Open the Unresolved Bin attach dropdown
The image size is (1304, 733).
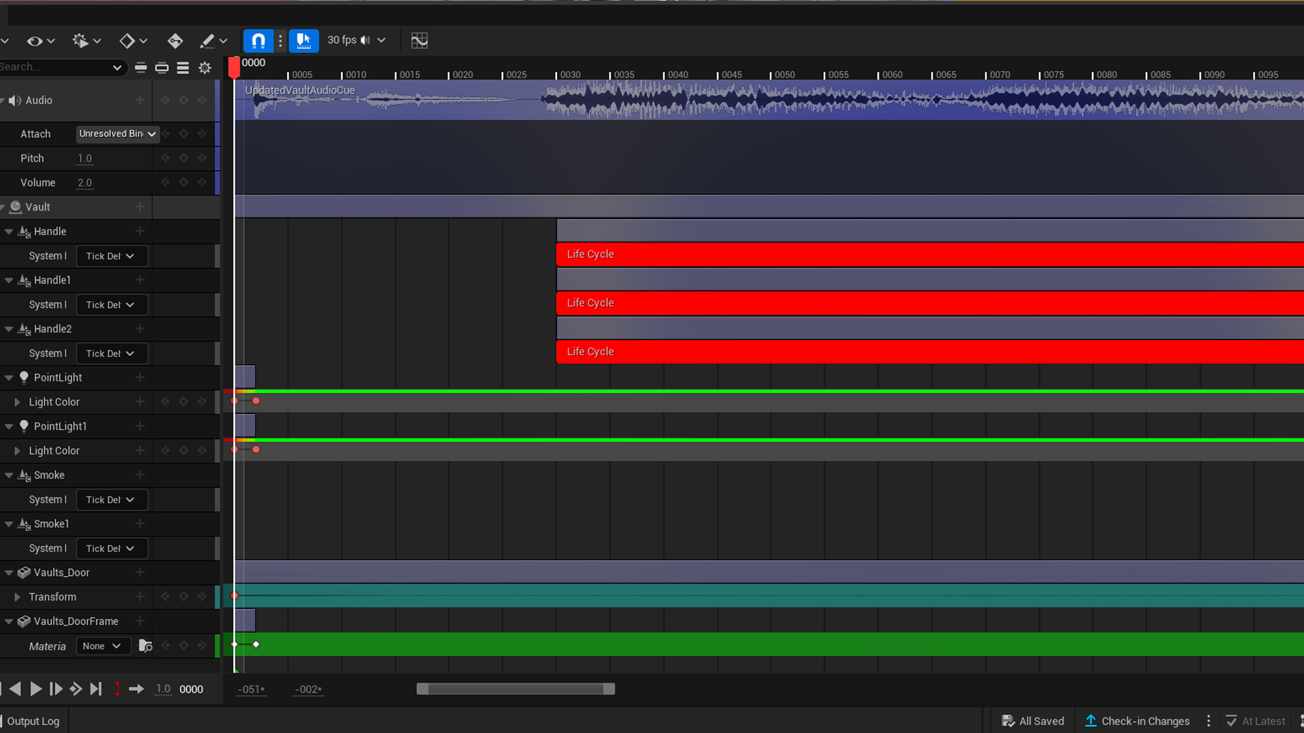coord(117,134)
